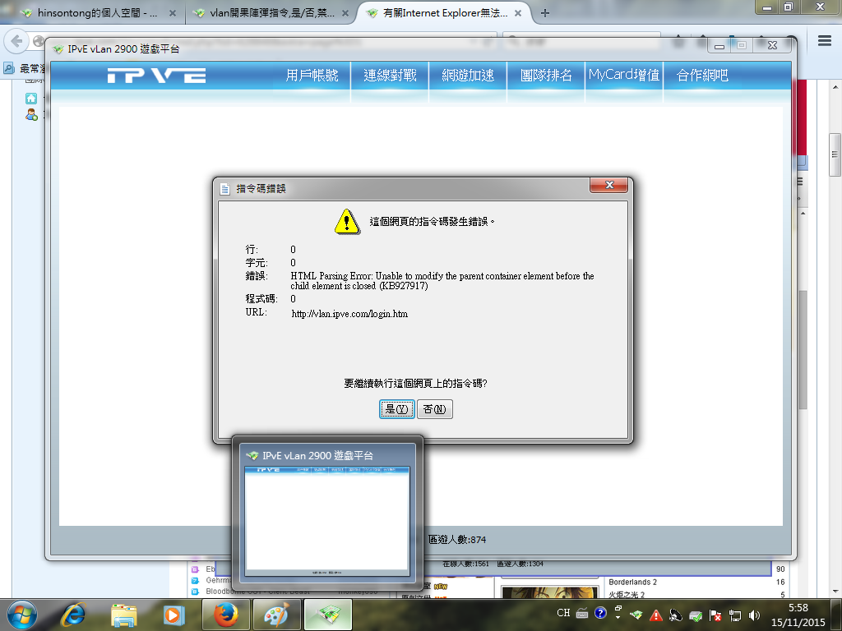Click the CH language indicator

tap(563, 613)
